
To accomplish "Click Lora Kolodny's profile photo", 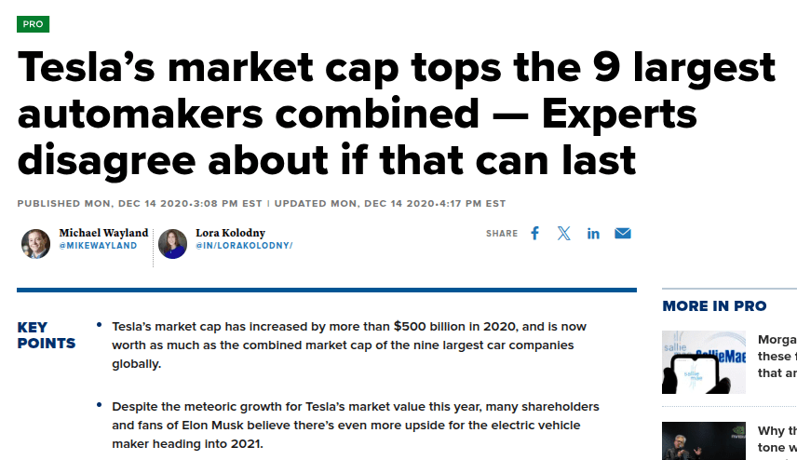I will tap(172, 244).
